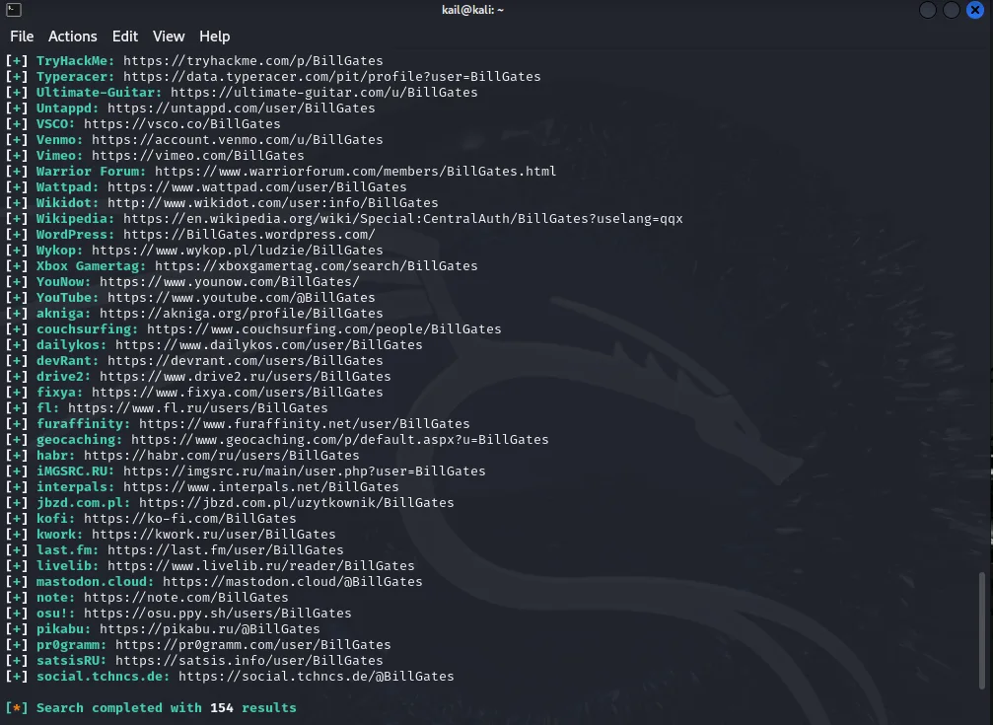Screen dimensions: 993x725
Task: Click the pikabu.ru @BillGates URL
Action: click(210, 629)
